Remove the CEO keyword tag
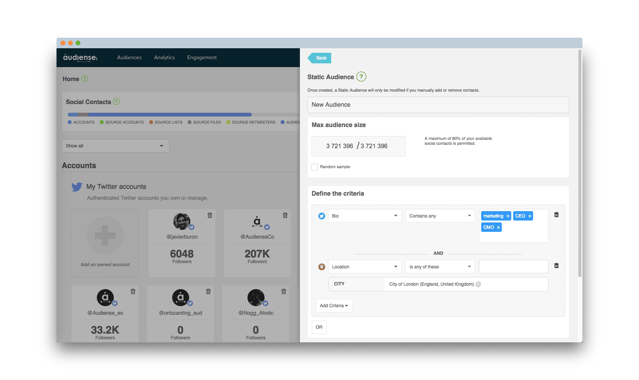The width and height of the screenshot is (639, 380). coord(530,216)
